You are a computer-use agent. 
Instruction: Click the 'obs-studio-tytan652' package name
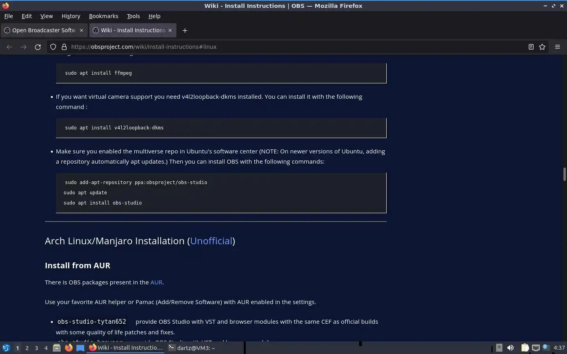[x=92, y=322]
